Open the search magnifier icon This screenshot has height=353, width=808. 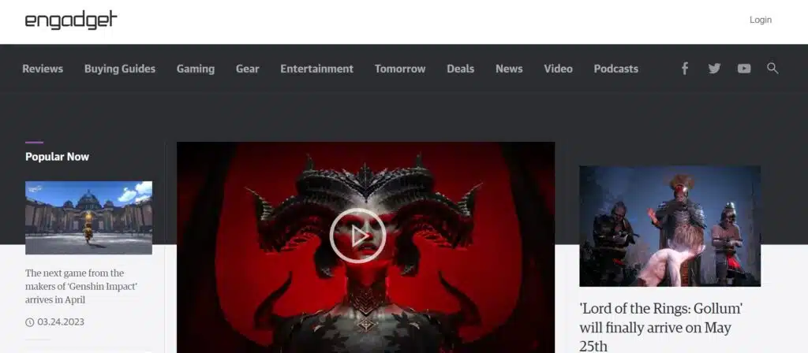coord(772,68)
